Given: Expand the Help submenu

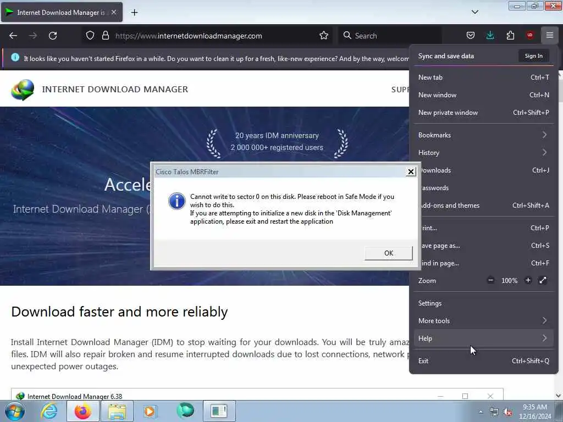Looking at the screenshot, I should tap(483, 338).
